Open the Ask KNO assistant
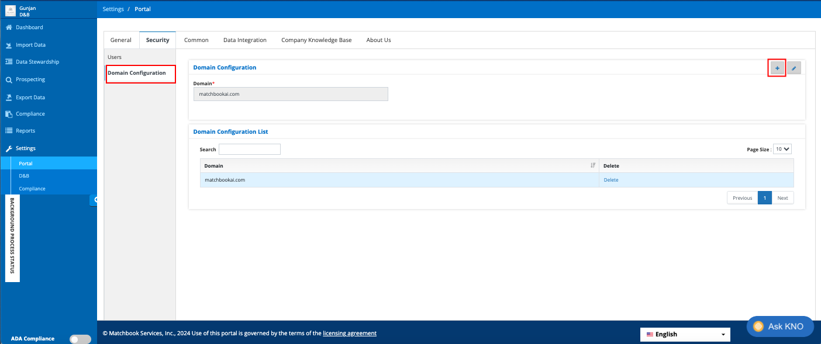 (780, 326)
